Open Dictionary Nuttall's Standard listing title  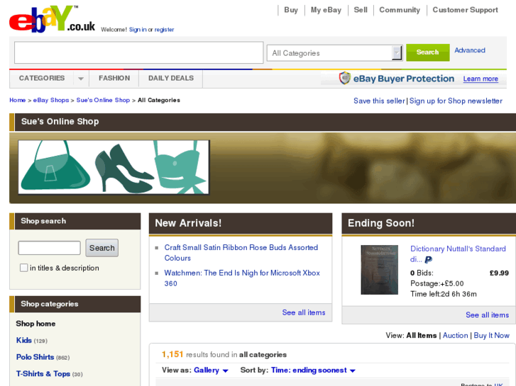[458, 254]
